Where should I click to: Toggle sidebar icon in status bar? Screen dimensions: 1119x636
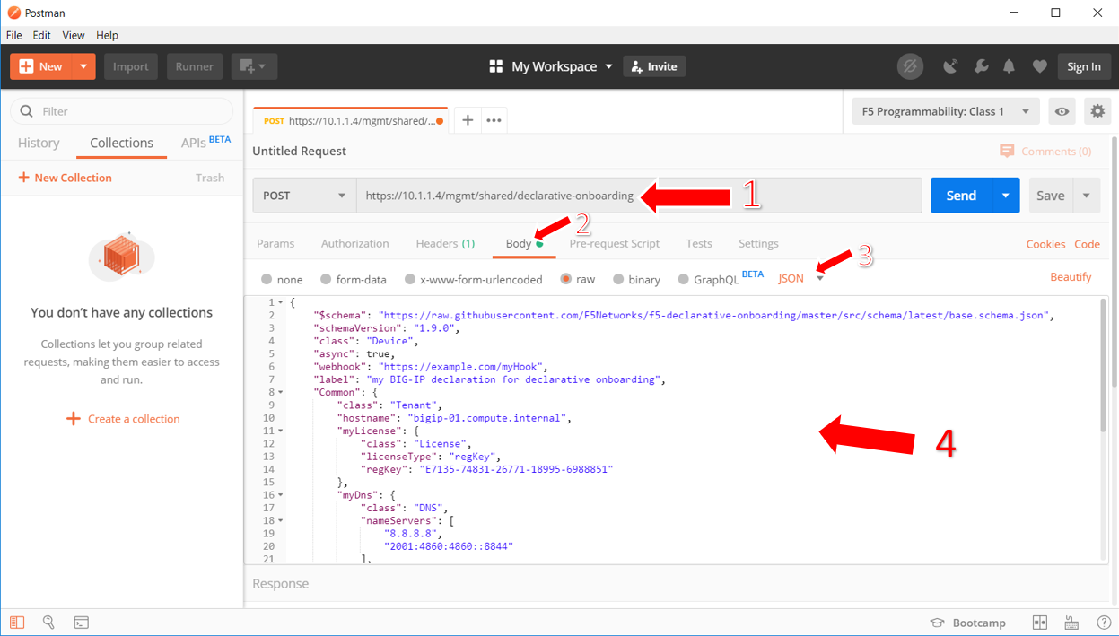(17, 623)
